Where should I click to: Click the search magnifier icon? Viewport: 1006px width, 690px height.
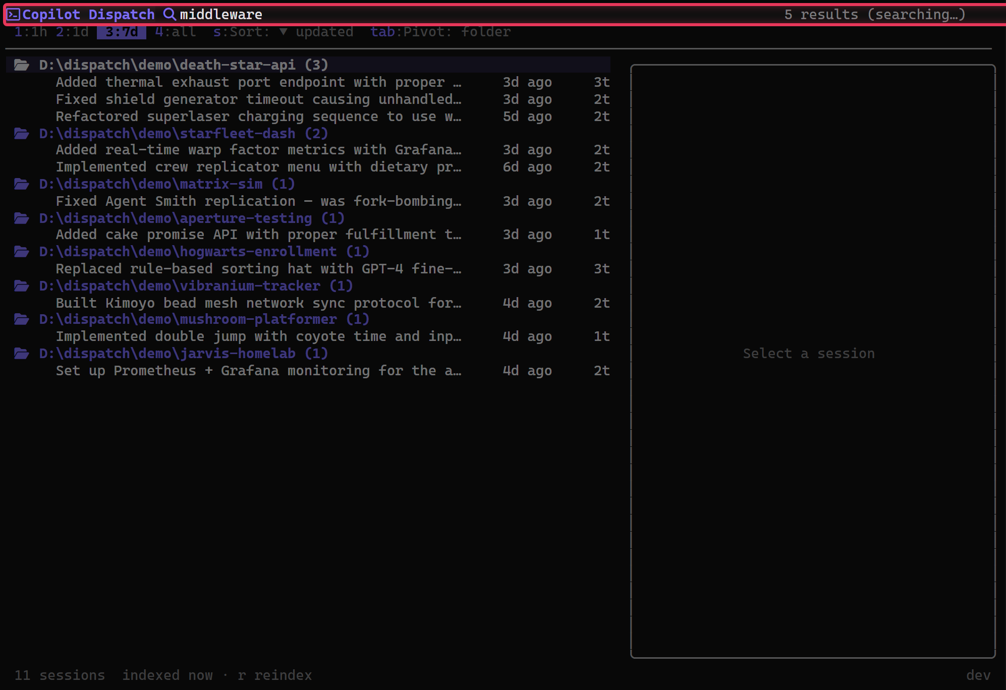point(169,14)
